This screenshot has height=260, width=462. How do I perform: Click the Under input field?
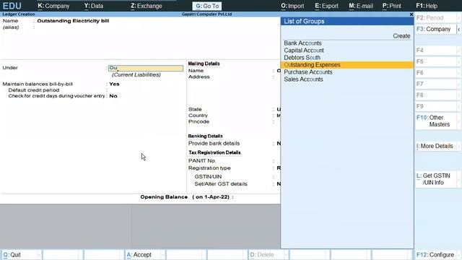pyautogui.click(x=146, y=68)
